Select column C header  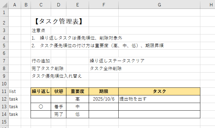[41, 4]
